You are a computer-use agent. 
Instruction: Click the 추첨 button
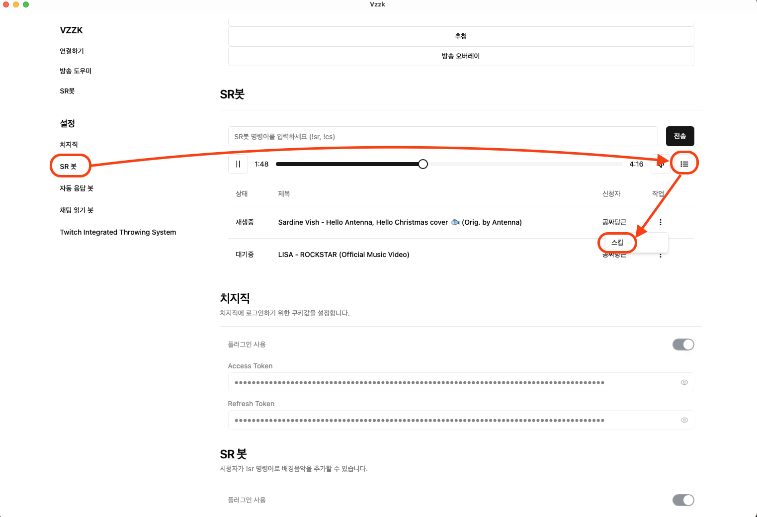[461, 36]
